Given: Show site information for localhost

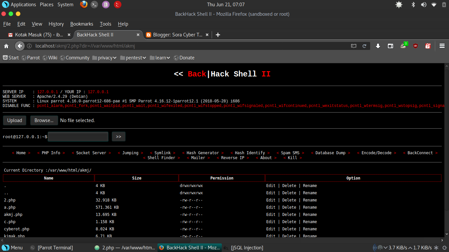Looking at the screenshot, I should point(29,46).
